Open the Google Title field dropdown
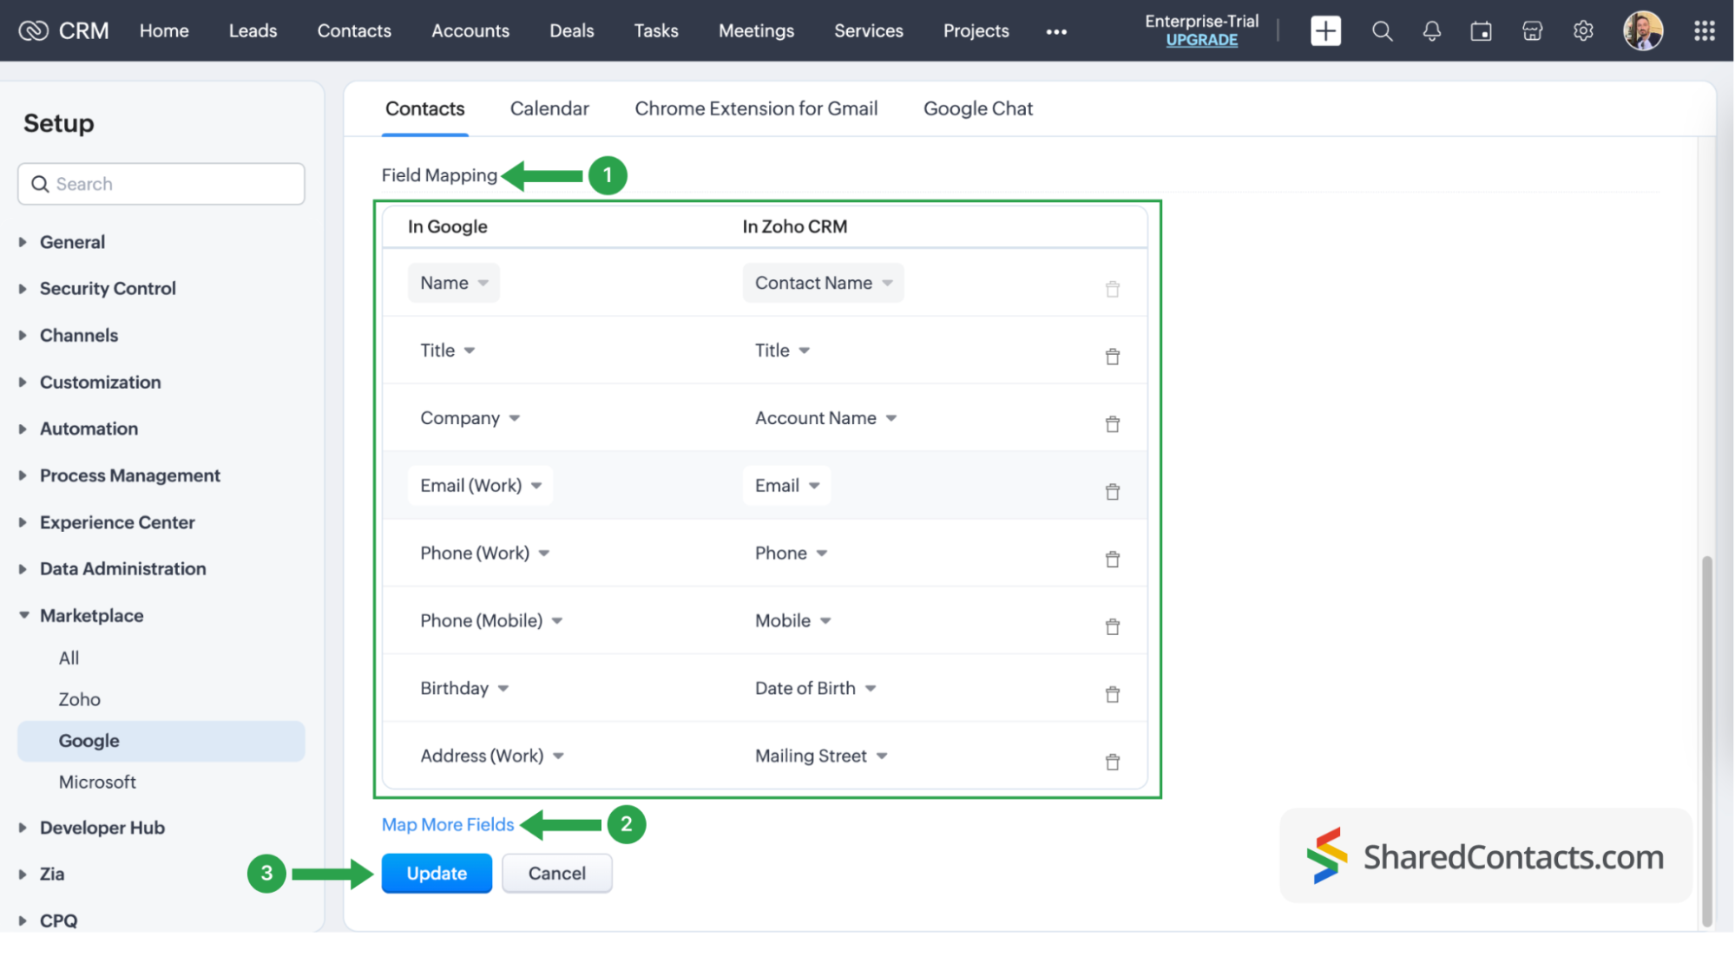 coord(447,350)
